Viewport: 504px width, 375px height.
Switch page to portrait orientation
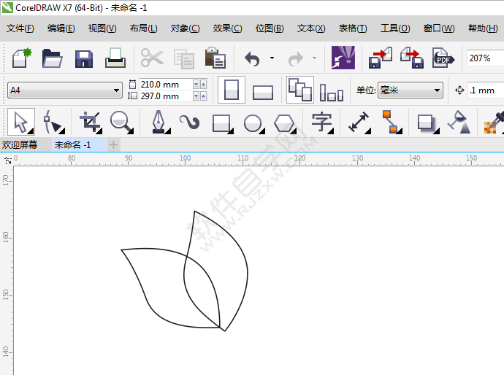tap(232, 90)
